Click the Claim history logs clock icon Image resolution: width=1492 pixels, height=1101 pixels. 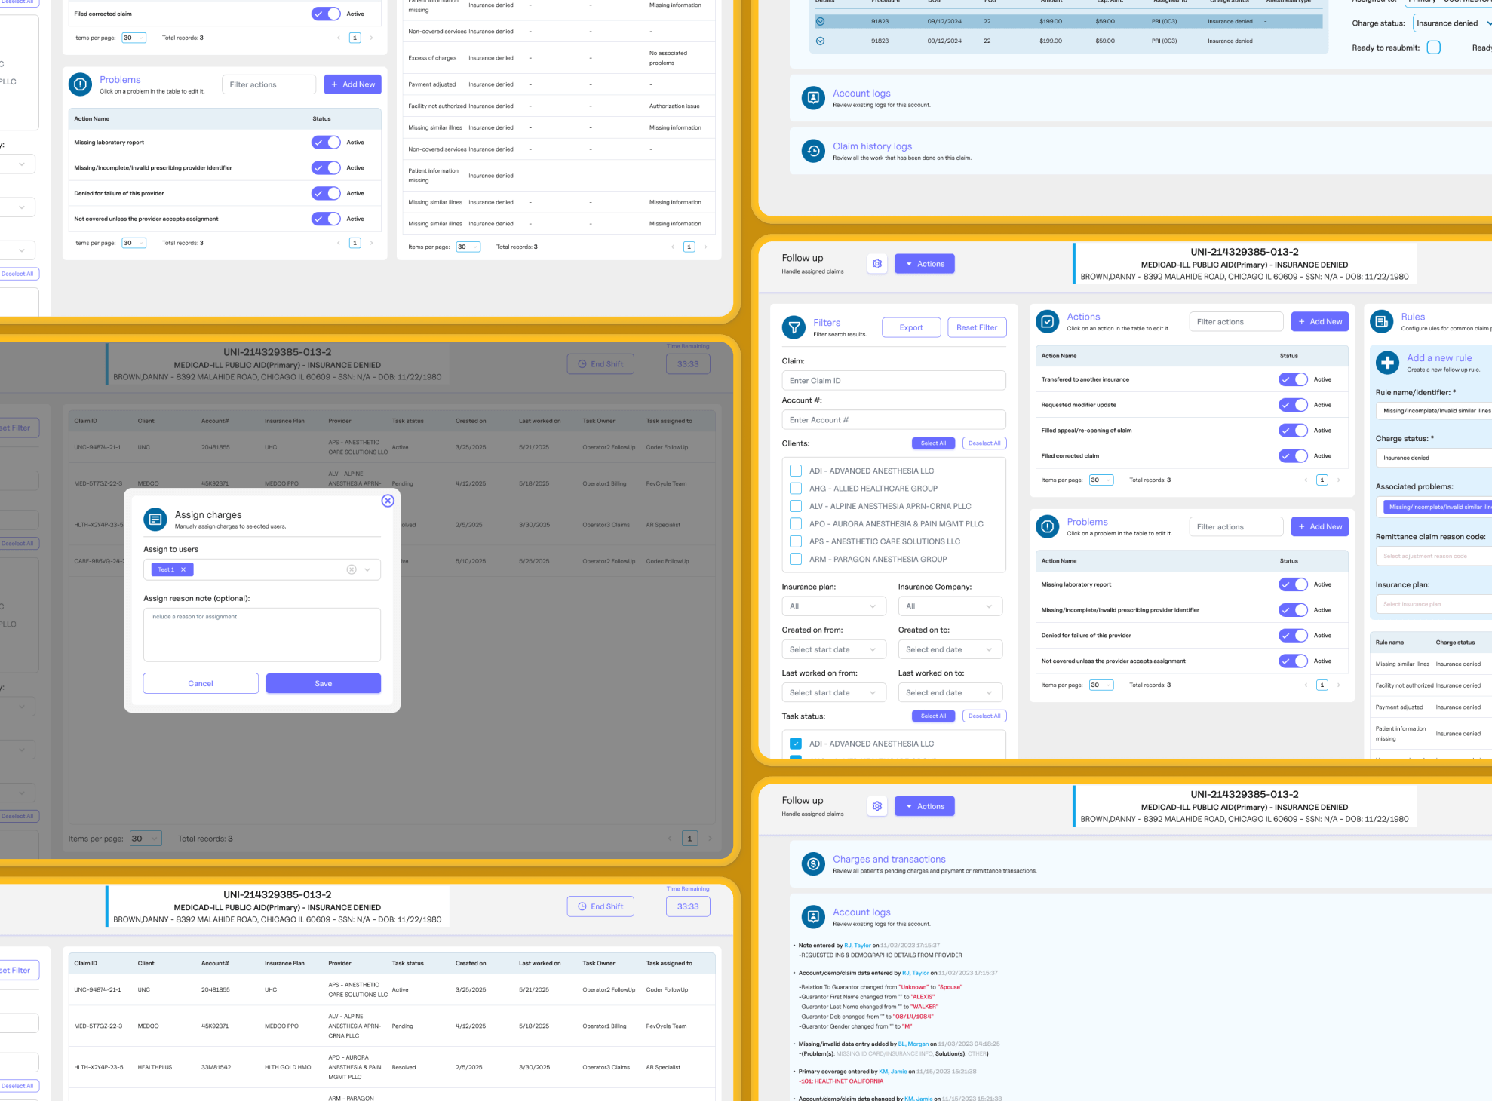(x=813, y=151)
